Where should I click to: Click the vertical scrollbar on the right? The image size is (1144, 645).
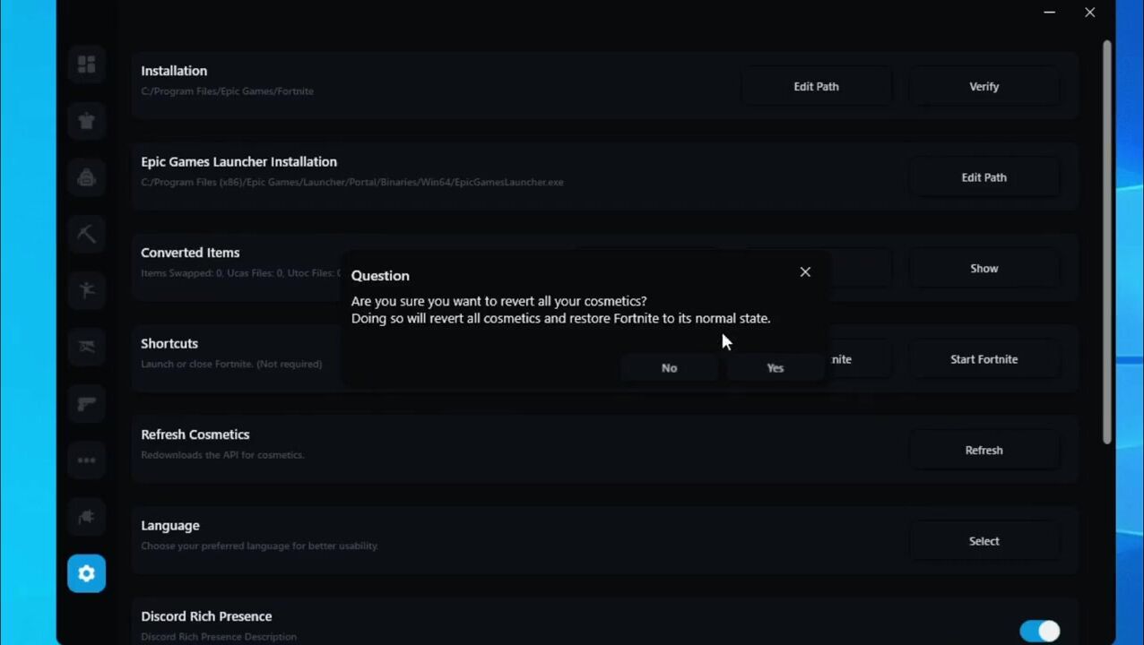(1107, 242)
